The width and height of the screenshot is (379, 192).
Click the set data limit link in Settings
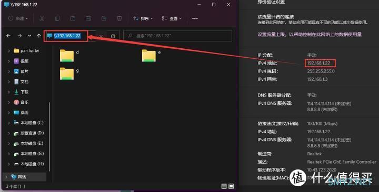[x=310, y=34]
